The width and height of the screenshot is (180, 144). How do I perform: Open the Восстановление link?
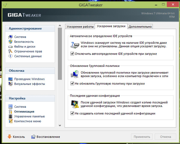pyautogui.click(x=48, y=137)
